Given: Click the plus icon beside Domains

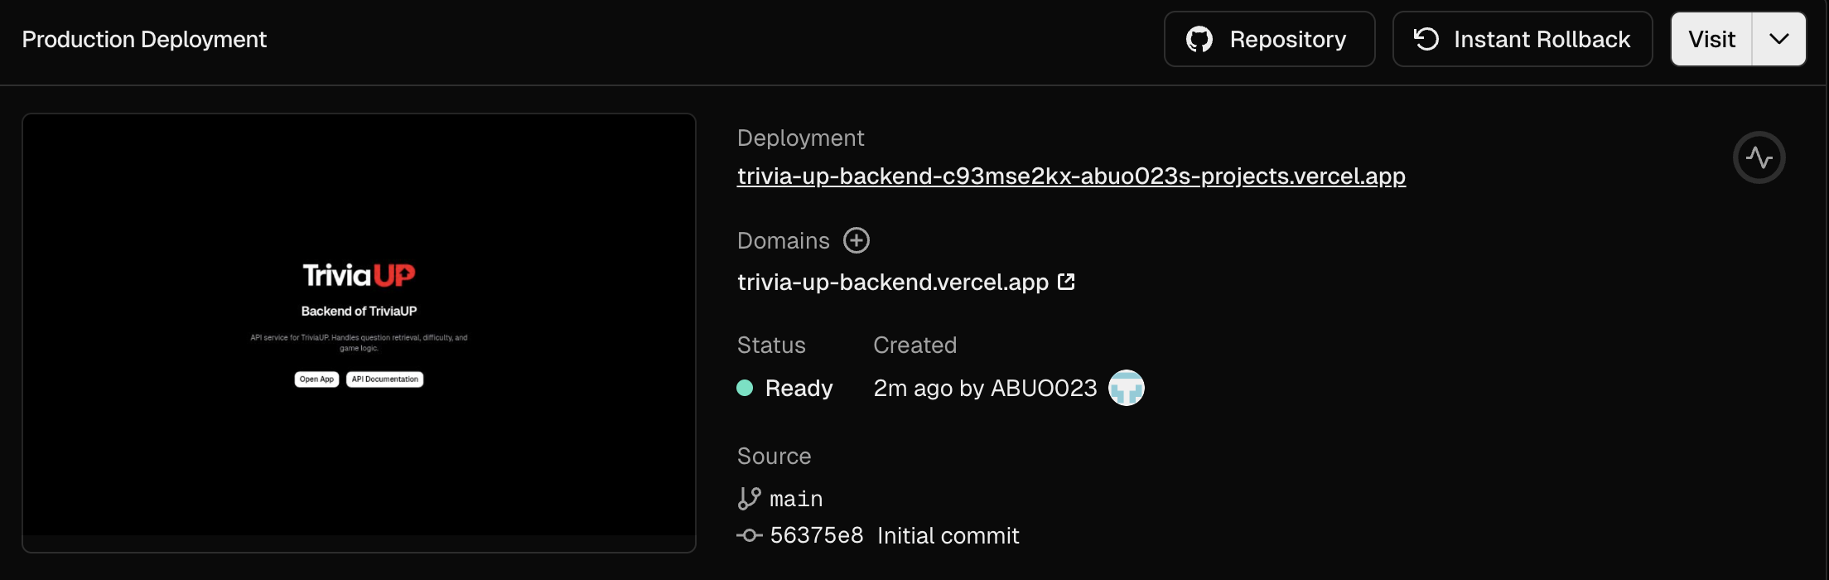Looking at the screenshot, I should pos(857,240).
